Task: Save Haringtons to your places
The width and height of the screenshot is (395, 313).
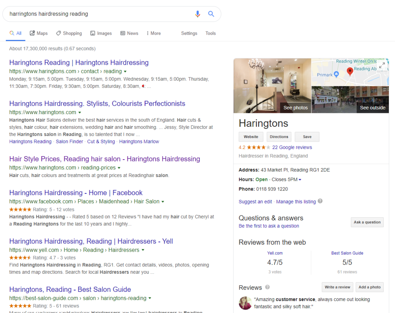Action: (x=307, y=137)
